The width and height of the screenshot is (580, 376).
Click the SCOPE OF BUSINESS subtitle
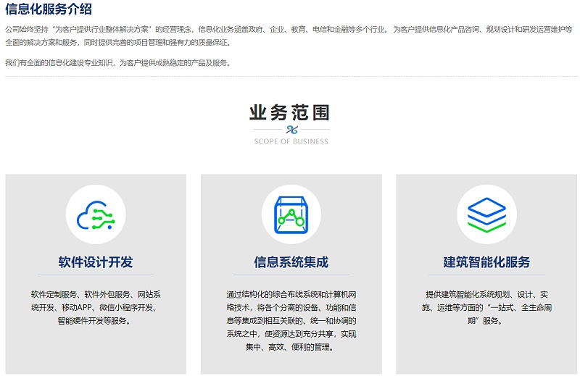(x=291, y=141)
